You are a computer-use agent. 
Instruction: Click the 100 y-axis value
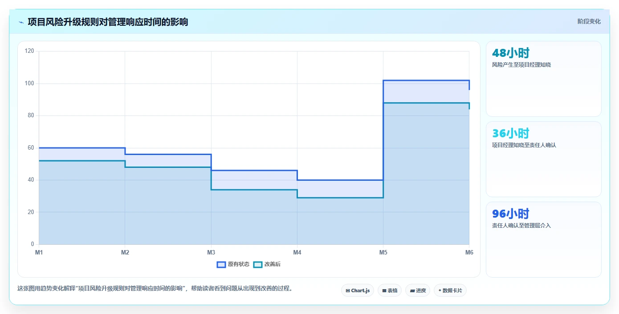coord(29,83)
